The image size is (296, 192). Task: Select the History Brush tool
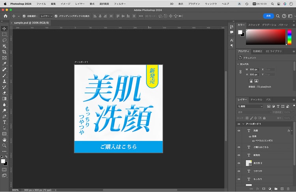coord(4,87)
